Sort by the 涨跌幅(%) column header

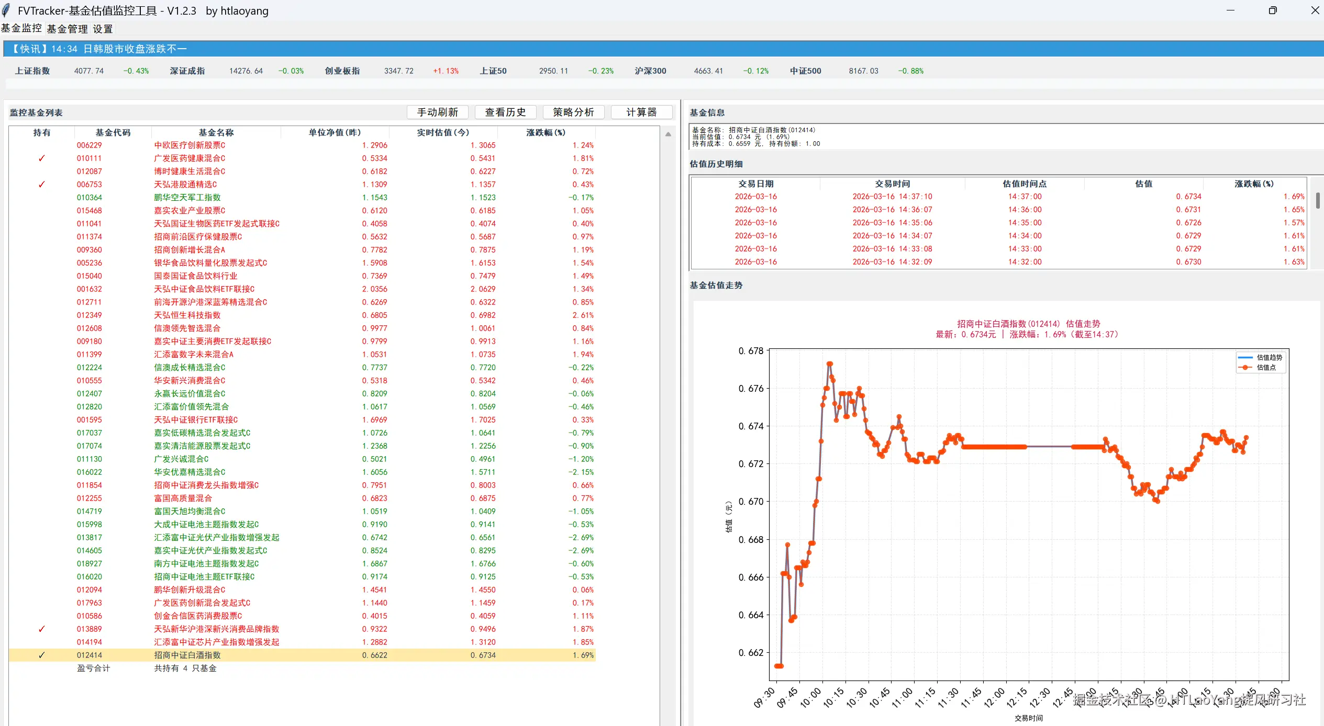point(546,132)
